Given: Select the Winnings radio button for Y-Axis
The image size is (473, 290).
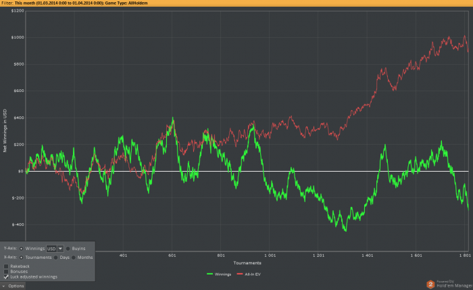Looking at the screenshot, I should point(21,249).
